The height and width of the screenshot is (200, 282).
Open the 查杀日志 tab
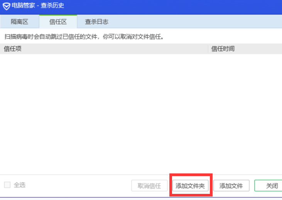[x=96, y=22]
